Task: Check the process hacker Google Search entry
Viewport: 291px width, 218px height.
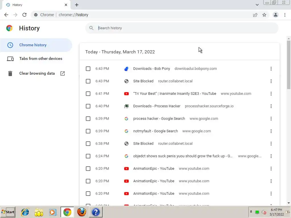Action: 88,119
